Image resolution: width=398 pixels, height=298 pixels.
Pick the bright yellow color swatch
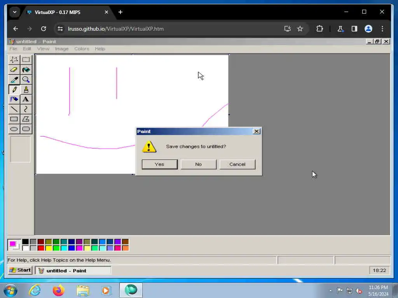pos(49,248)
